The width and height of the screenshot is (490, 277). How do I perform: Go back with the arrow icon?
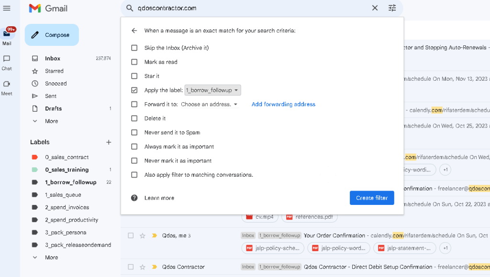pos(134,31)
